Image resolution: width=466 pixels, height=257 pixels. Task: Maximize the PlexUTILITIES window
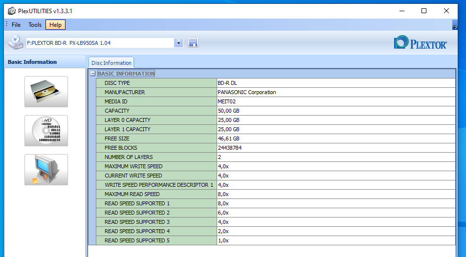click(424, 11)
